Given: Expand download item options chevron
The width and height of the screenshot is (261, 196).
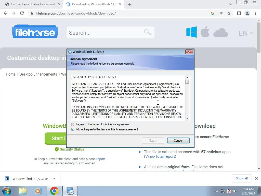Looking at the screenshot, I should [54, 179].
